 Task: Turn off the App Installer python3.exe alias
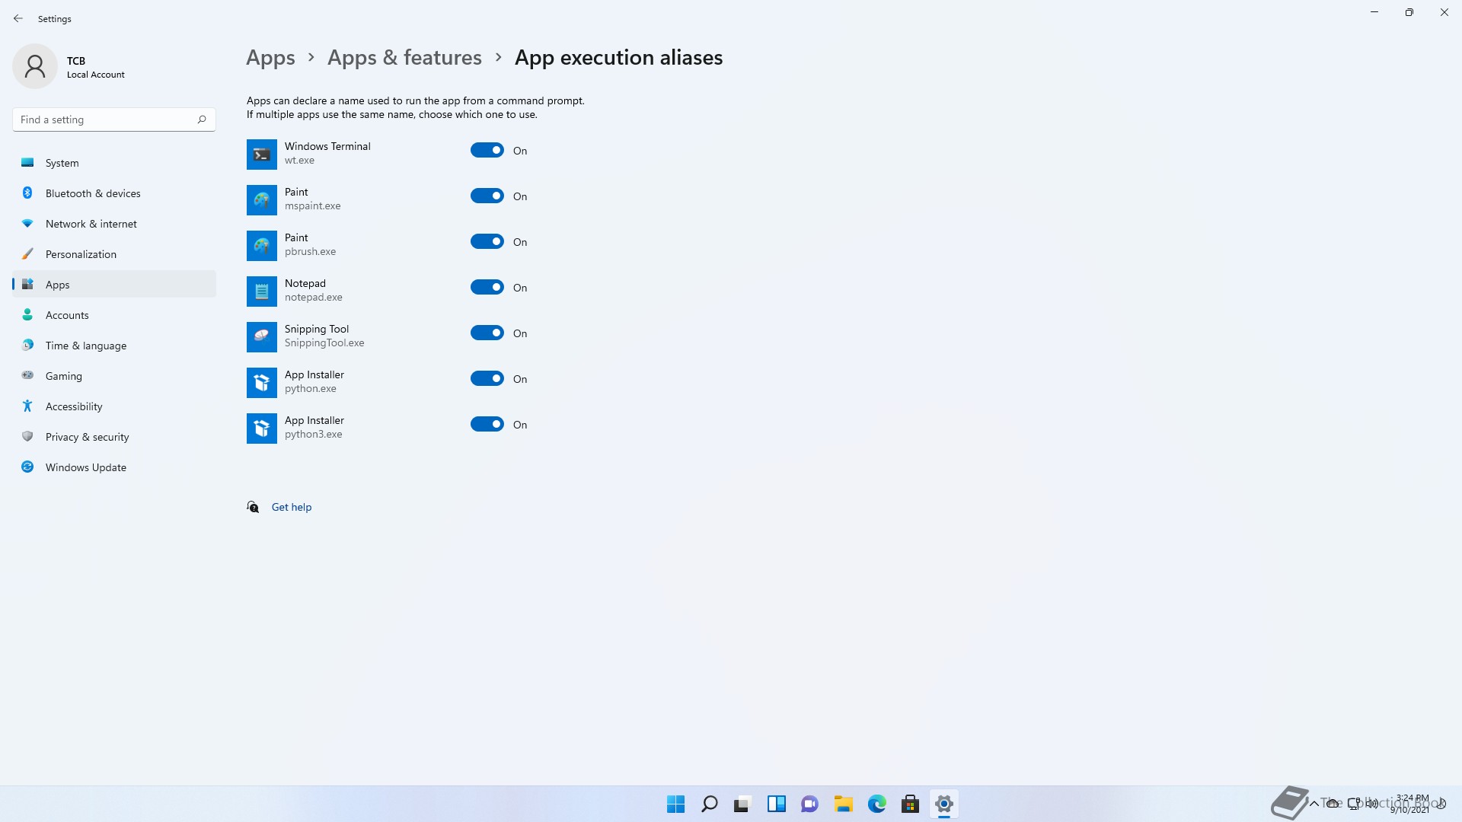pyautogui.click(x=487, y=425)
